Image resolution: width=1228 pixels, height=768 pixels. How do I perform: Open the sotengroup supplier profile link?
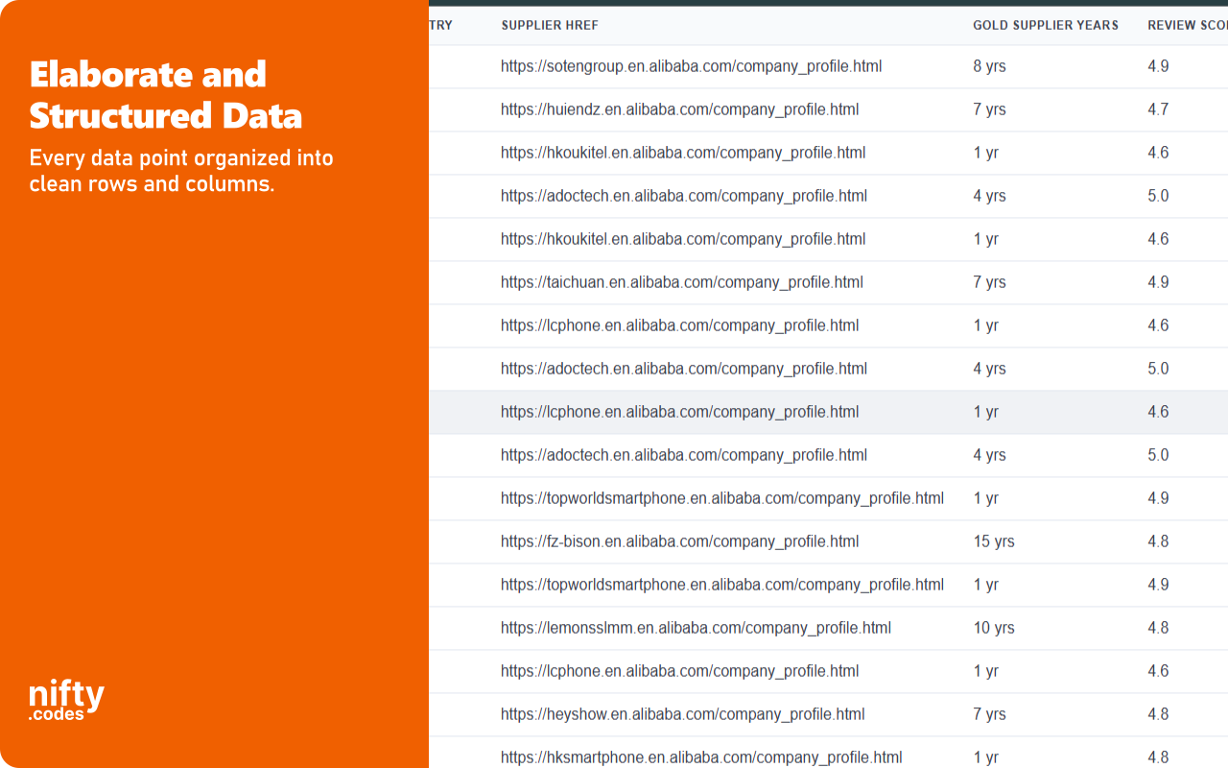coord(691,66)
